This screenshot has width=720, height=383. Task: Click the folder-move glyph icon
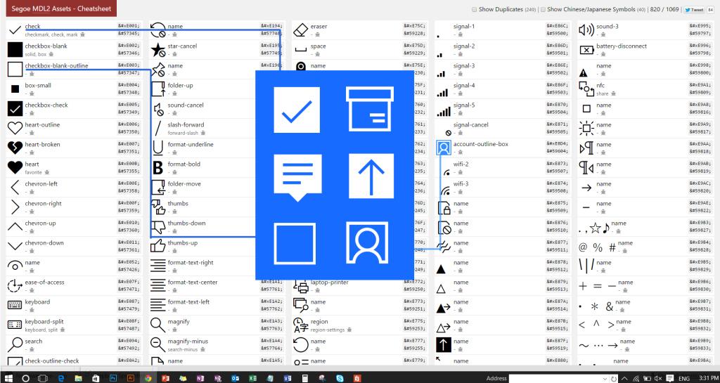pyautogui.click(x=157, y=187)
